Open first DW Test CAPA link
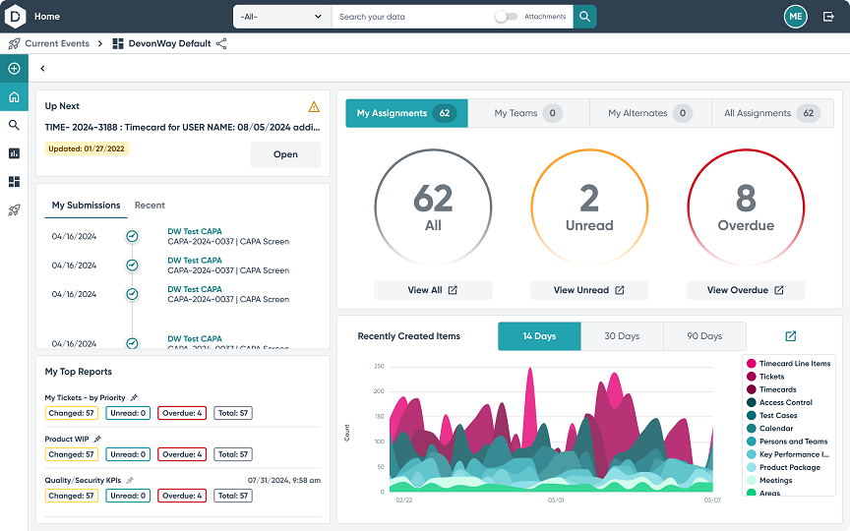The image size is (850, 531). pos(195,231)
